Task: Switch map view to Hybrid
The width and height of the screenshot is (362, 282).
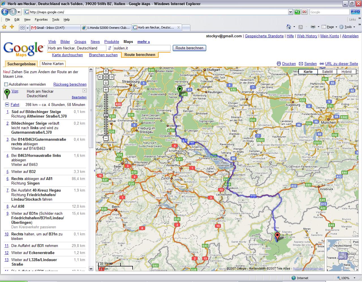Action: point(346,72)
